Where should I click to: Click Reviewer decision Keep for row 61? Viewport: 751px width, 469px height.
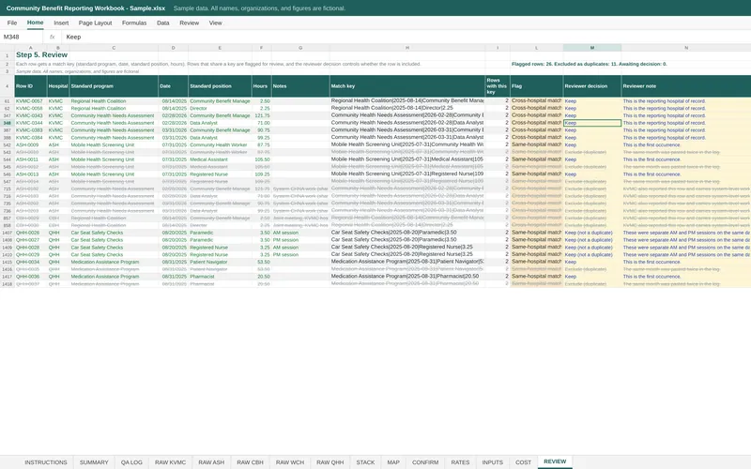click(x=592, y=101)
